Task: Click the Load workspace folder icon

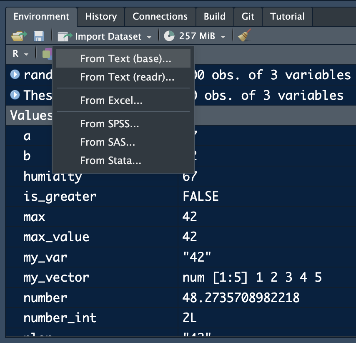Action: pyautogui.click(x=18, y=37)
